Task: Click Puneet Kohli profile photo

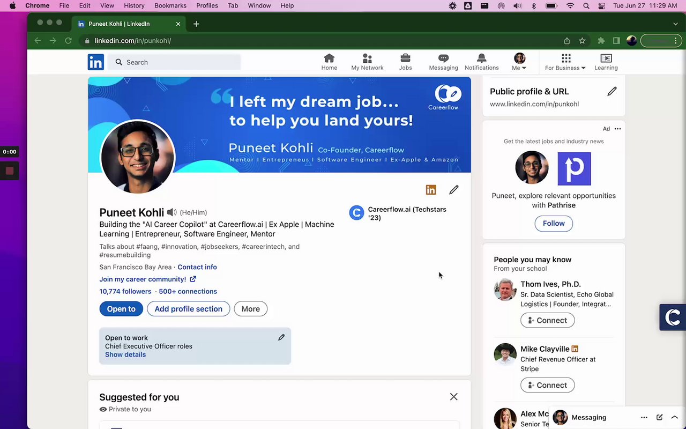Action: [x=138, y=157]
